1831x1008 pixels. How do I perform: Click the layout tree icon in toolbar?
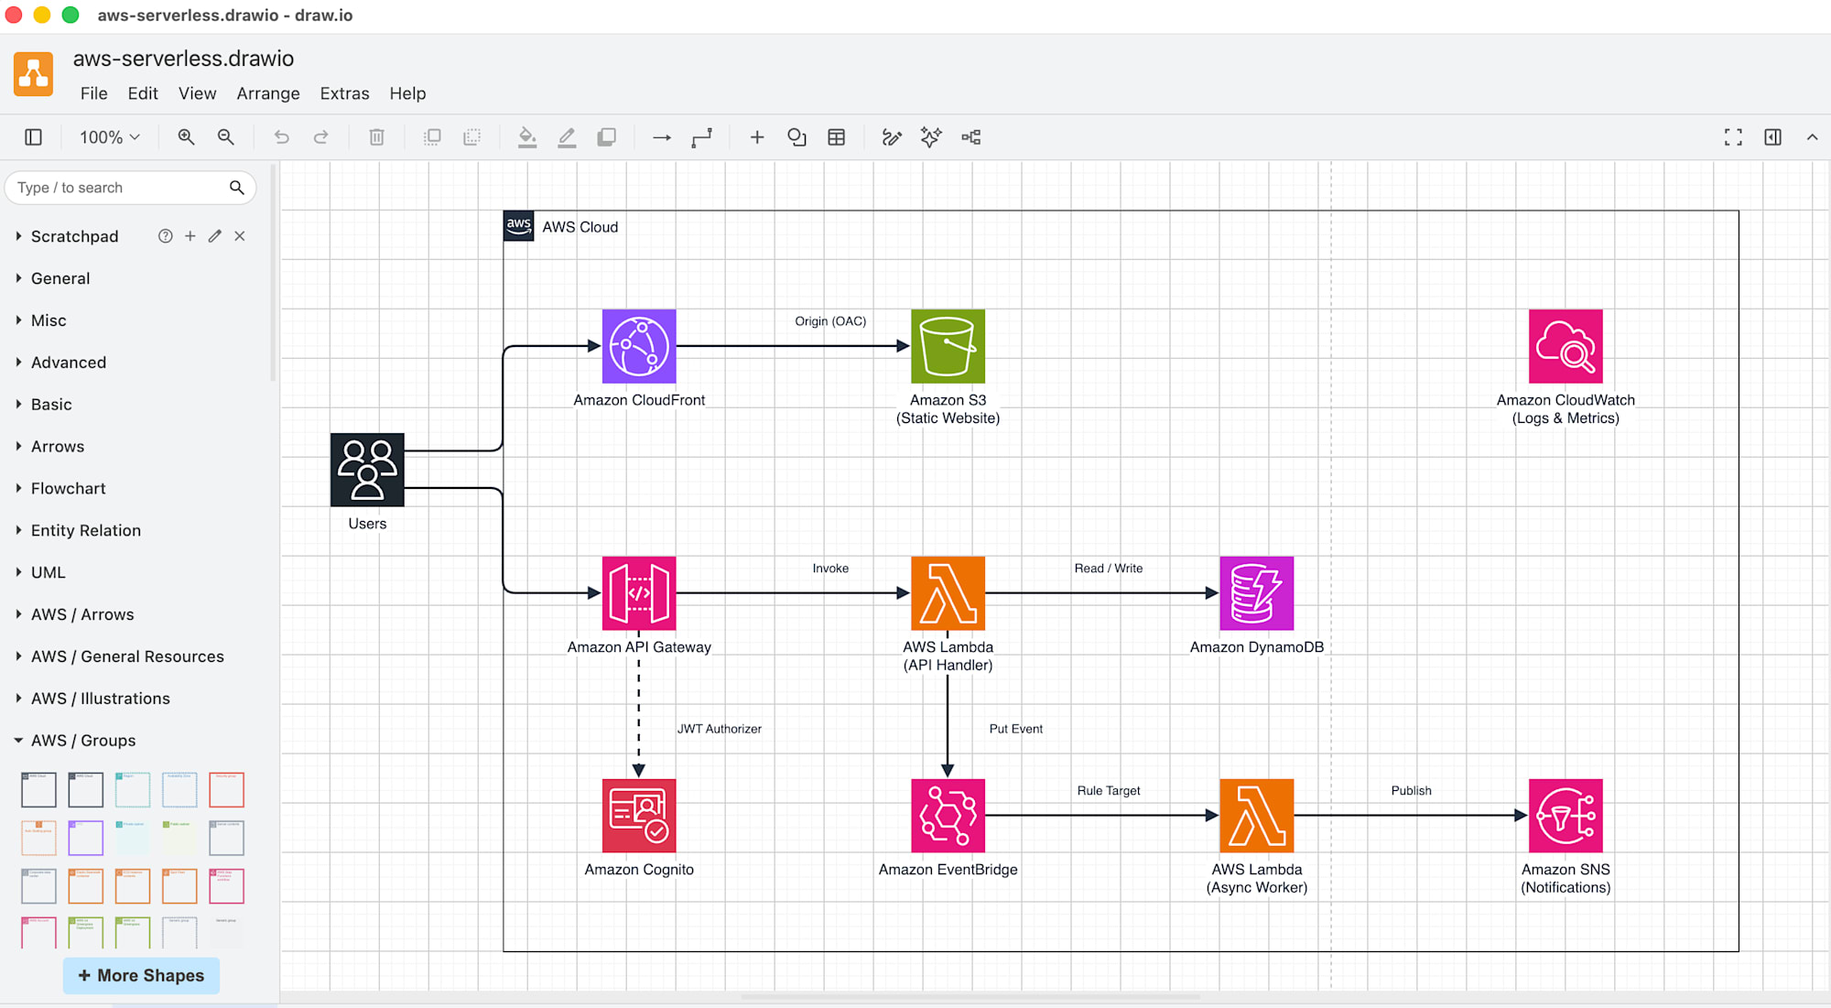click(x=970, y=137)
